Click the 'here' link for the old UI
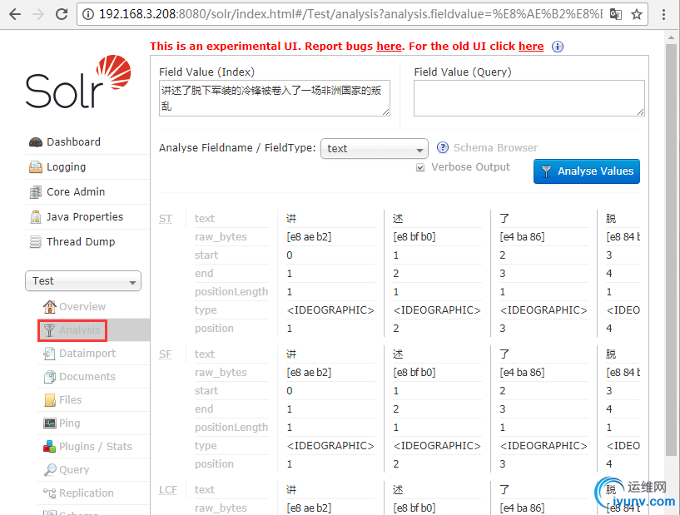 (x=531, y=47)
